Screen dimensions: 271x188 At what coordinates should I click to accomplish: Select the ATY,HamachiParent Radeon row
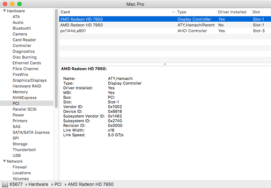click(x=165, y=25)
